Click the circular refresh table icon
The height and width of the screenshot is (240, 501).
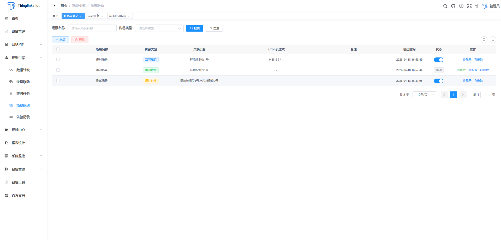click(493, 40)
